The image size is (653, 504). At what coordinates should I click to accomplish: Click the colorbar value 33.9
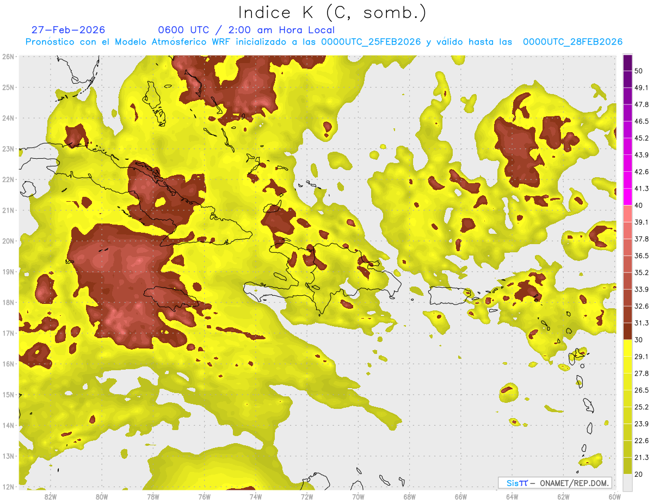tap(641, 289)
